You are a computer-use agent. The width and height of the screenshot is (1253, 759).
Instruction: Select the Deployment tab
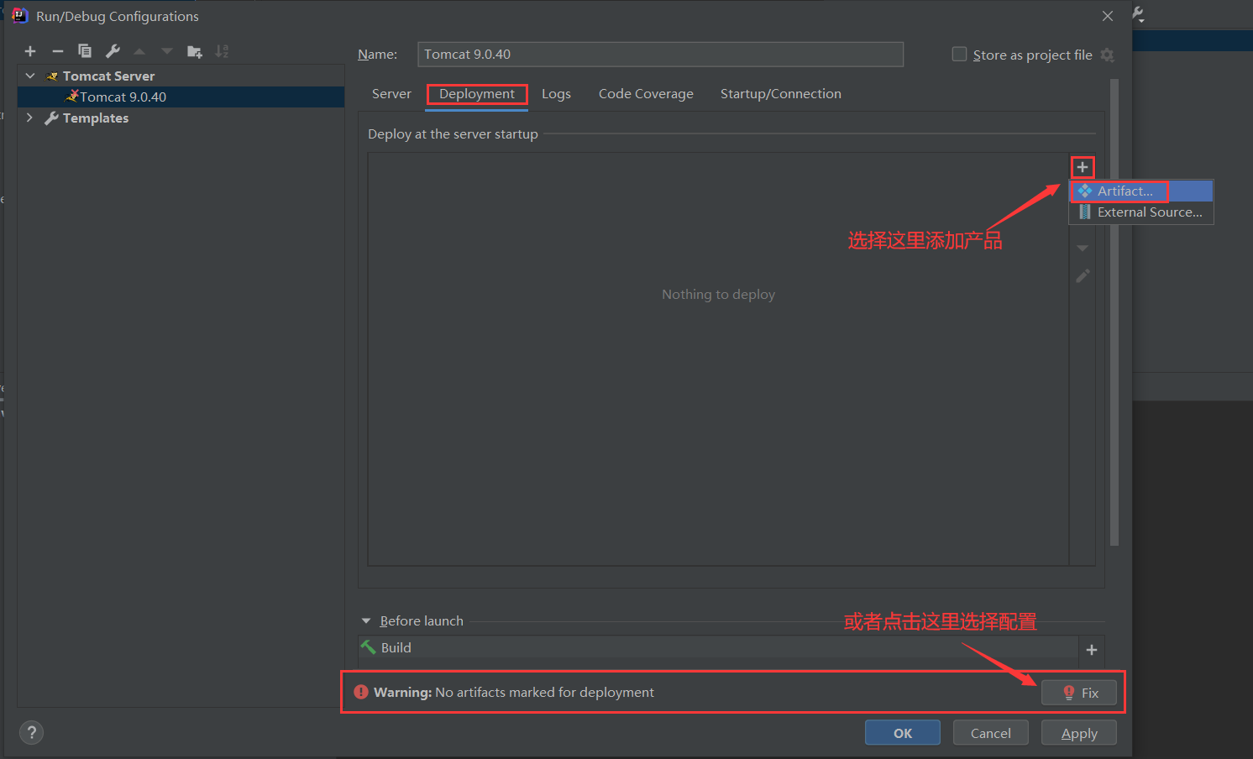pyautogui.click(x=477, y=94)
